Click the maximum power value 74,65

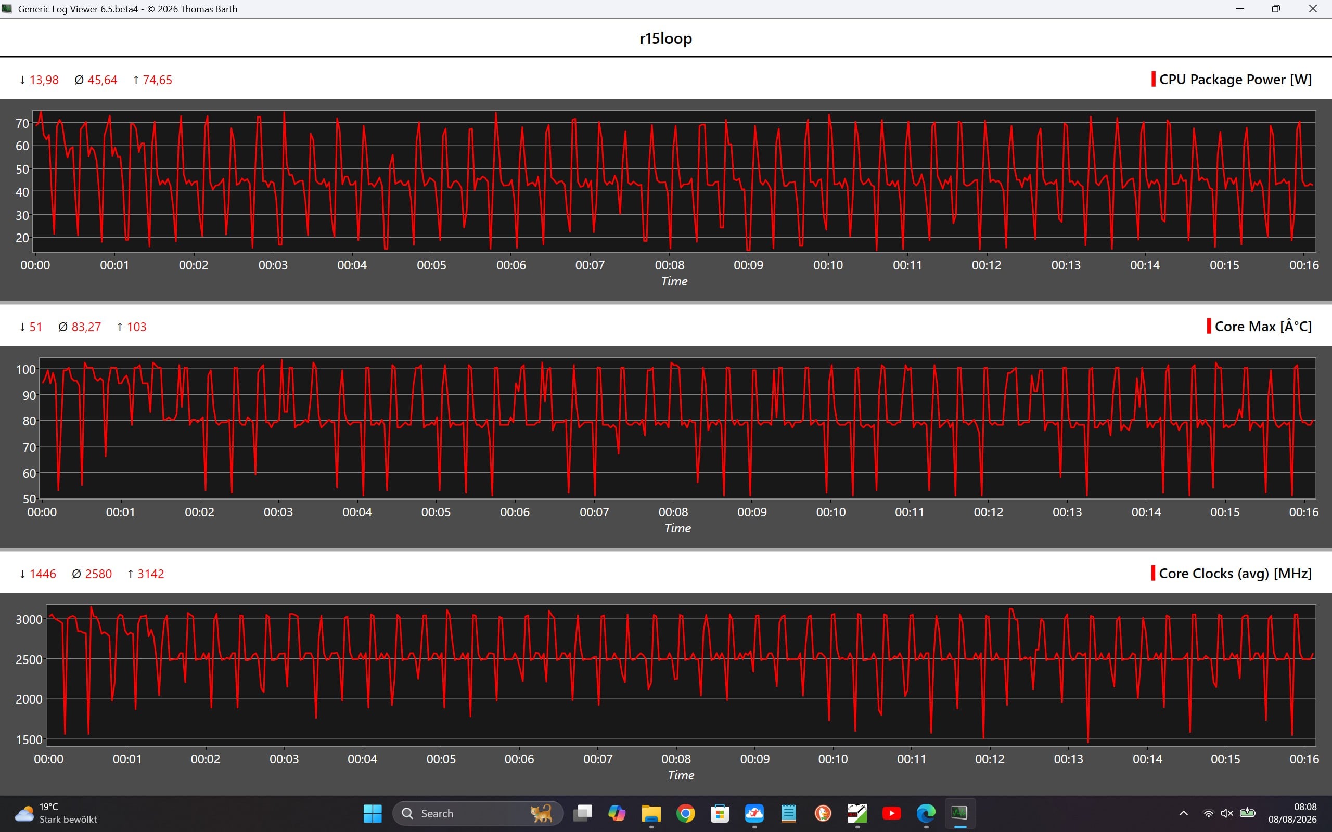pos(158,80)
